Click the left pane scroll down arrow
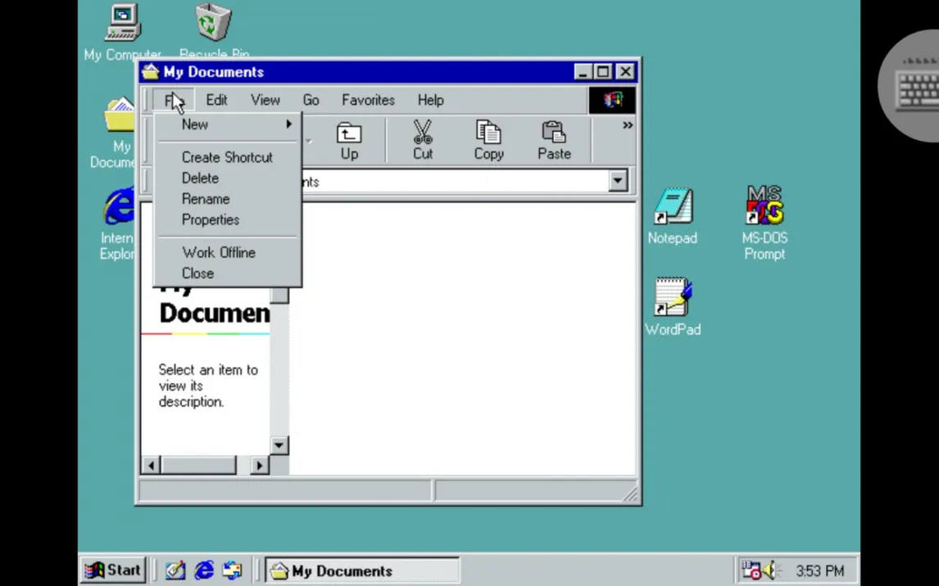This screenshot has width=939, height=586. point(279,445)
